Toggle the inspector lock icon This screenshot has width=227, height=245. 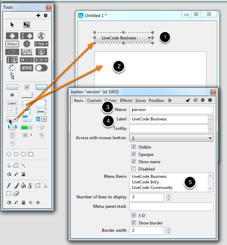click(x=188, y=100)
